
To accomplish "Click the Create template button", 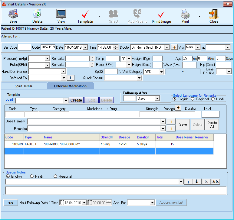I will [x=76, y=100].
